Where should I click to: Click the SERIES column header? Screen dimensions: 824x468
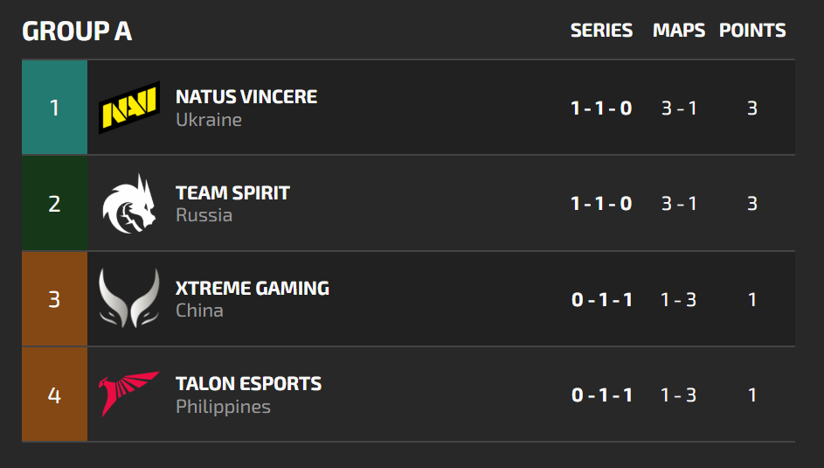click(601, 31)
